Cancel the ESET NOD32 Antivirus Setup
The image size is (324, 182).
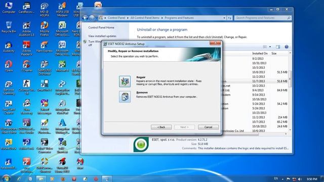tap(208, 127)
